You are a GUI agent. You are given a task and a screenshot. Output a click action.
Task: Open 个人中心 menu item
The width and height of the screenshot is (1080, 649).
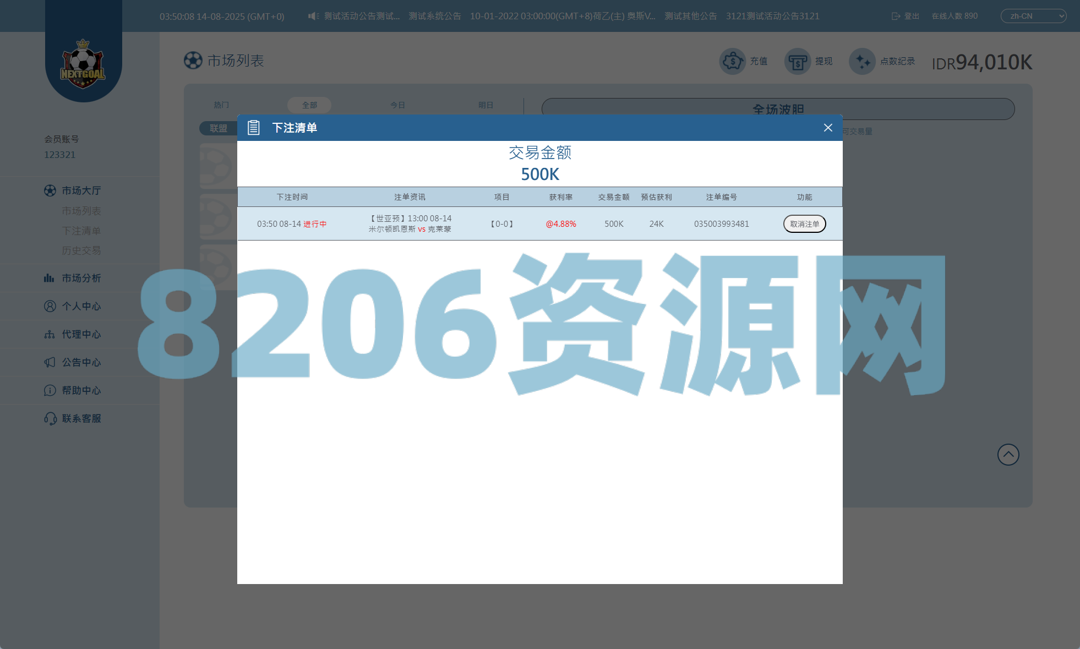click(x=81, y=306)
